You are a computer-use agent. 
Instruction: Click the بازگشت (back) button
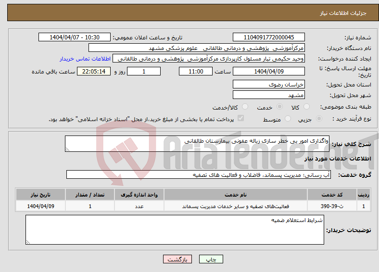point(177,259)
